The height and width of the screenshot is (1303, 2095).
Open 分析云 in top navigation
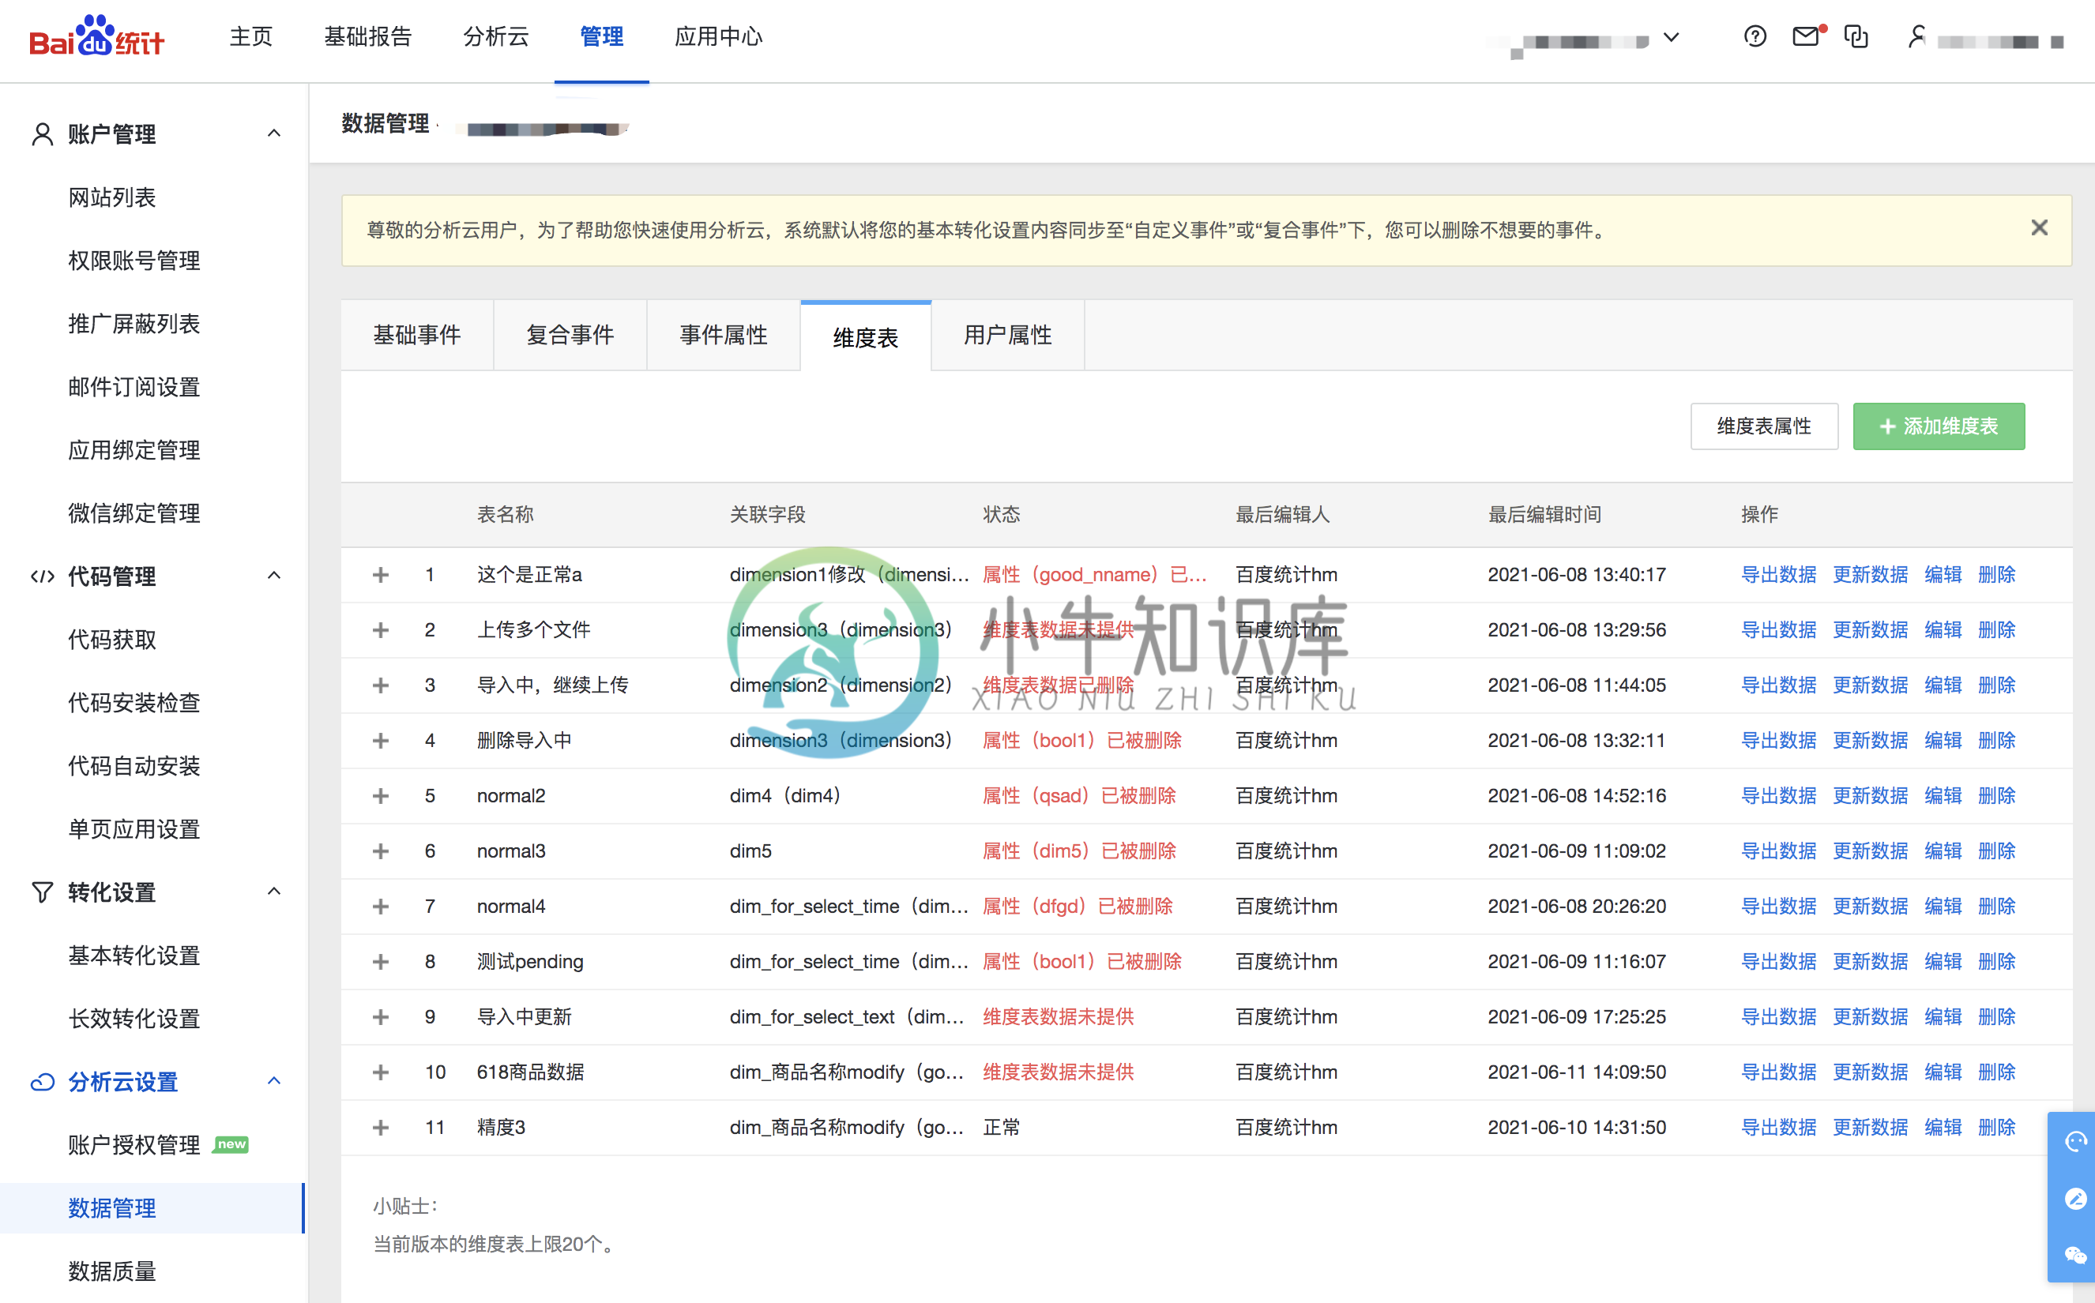coord(496,36)
